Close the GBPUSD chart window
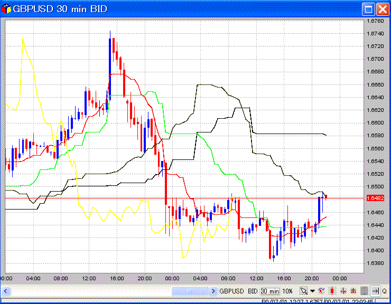Image resolution: width=391 pixels, height=304 pixels. click(383, 9)
